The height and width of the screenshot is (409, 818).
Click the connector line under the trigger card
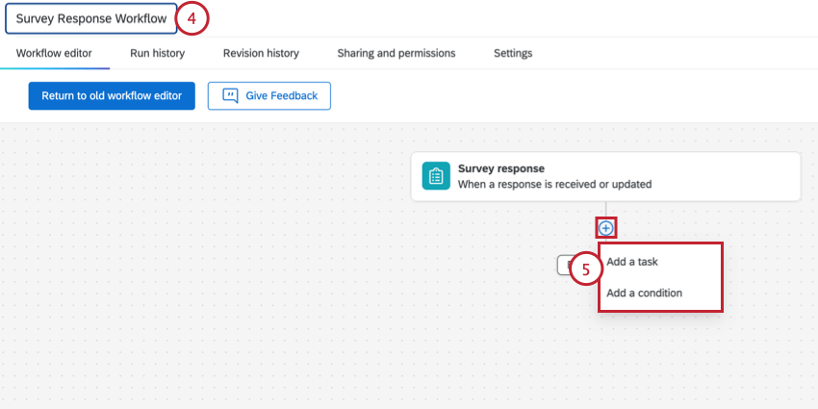click(605, 210)
